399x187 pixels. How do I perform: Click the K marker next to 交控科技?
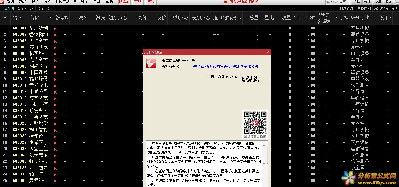(x=55, y=98)
